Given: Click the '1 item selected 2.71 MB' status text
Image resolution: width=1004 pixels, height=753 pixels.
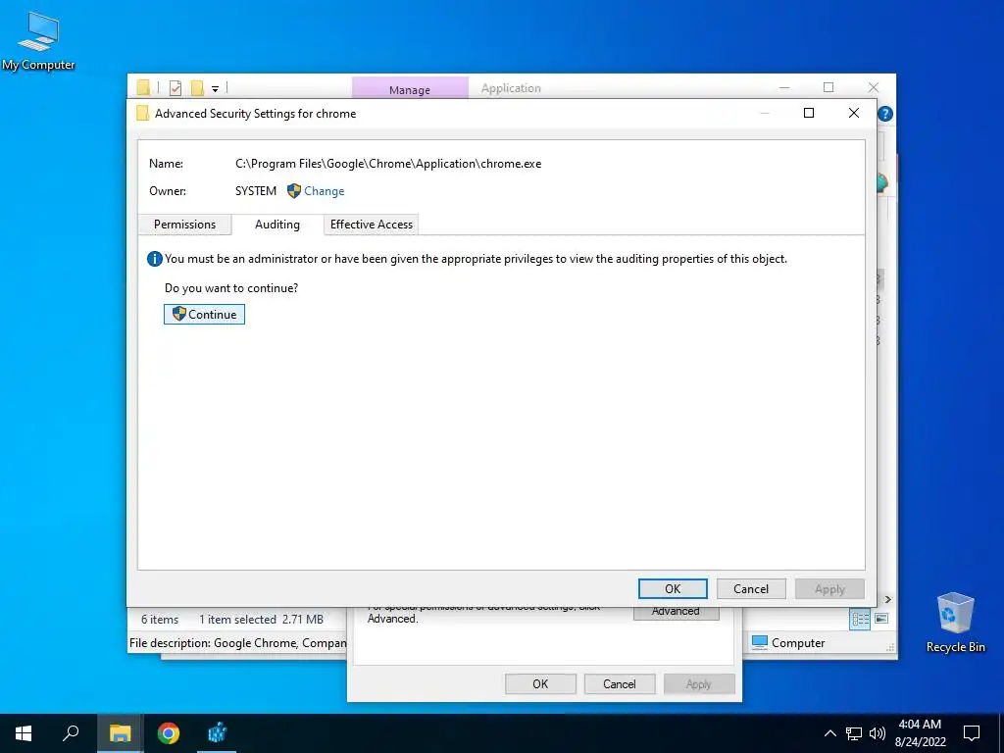Looking at the screenshot, I should pyautogui.click(x=261, y=620).
